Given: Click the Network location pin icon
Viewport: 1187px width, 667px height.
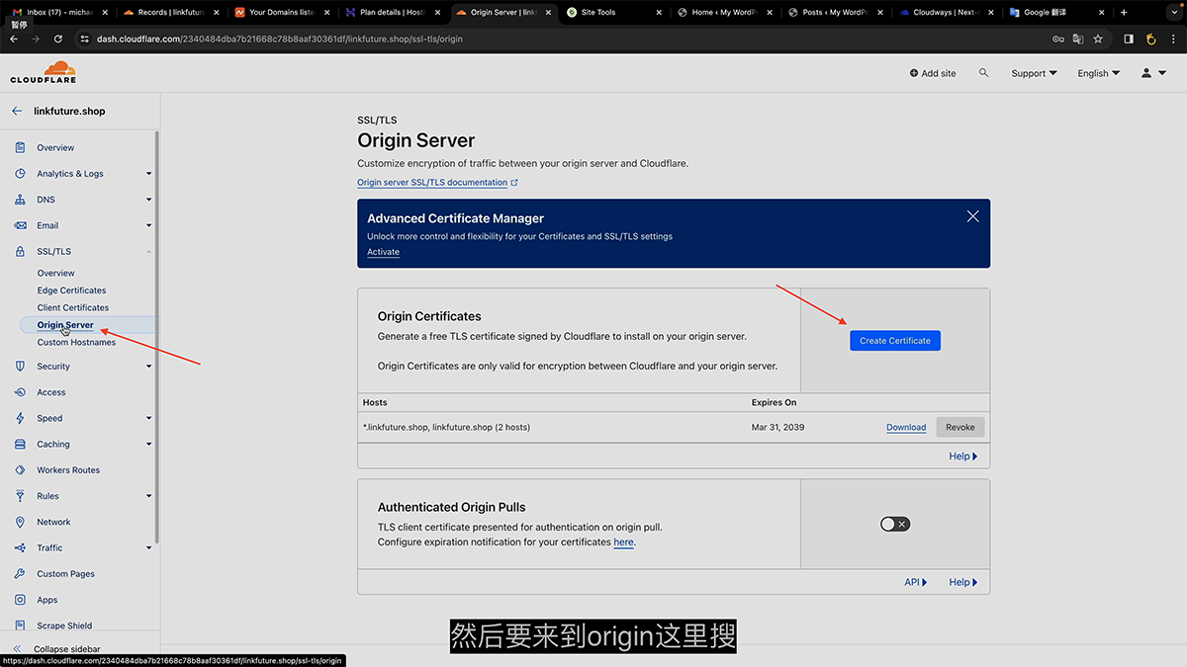Looking at the screenshot, I should pyautogui.click(x=20, y=522).
